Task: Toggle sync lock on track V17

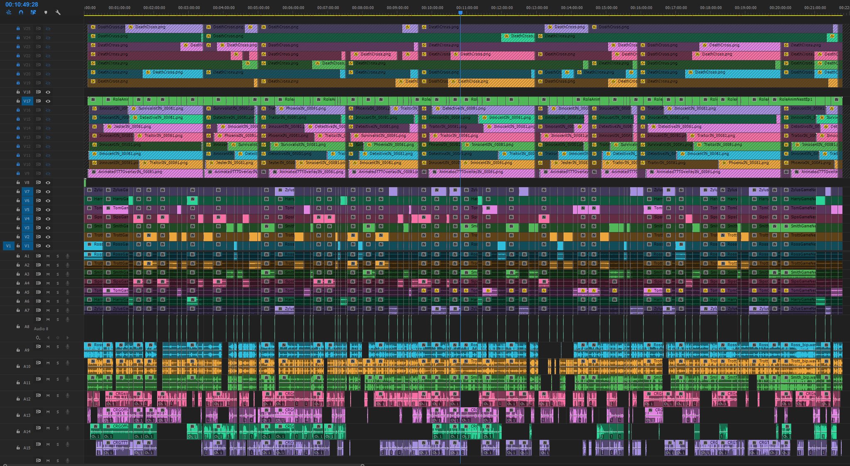Action: [38, 101]
